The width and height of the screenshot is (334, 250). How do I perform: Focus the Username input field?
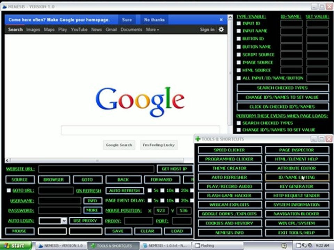click(x=59, y=201)
